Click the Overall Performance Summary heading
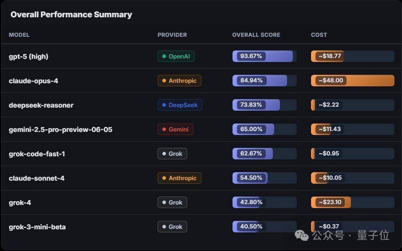402x251 pixels. tap(71, 15)
